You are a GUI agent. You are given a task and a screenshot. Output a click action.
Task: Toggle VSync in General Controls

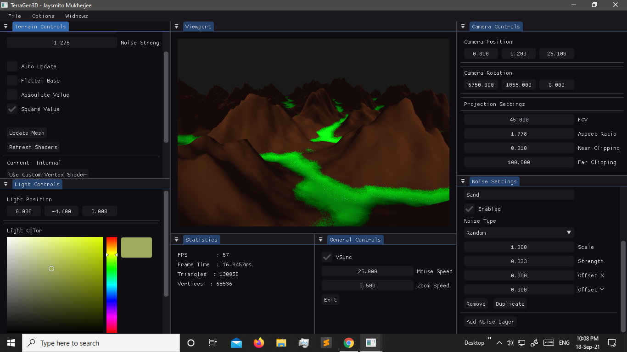[x=327, y=257]
